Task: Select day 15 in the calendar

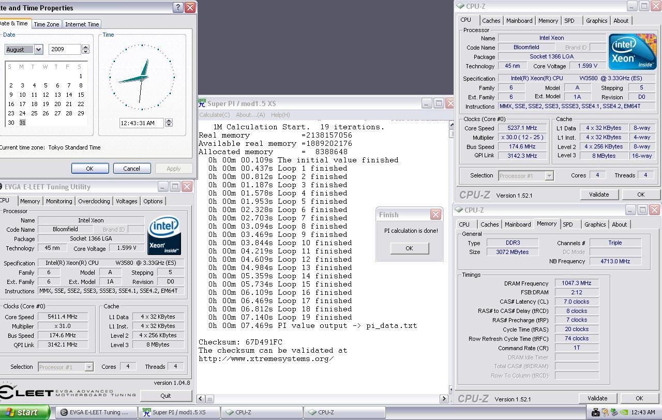Action: click(81, 95)
